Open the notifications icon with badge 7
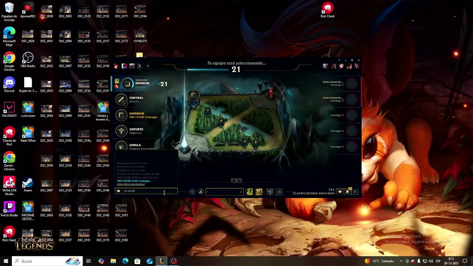The width and height of the screenshot is (473, 266). click(x=347, y=191)
